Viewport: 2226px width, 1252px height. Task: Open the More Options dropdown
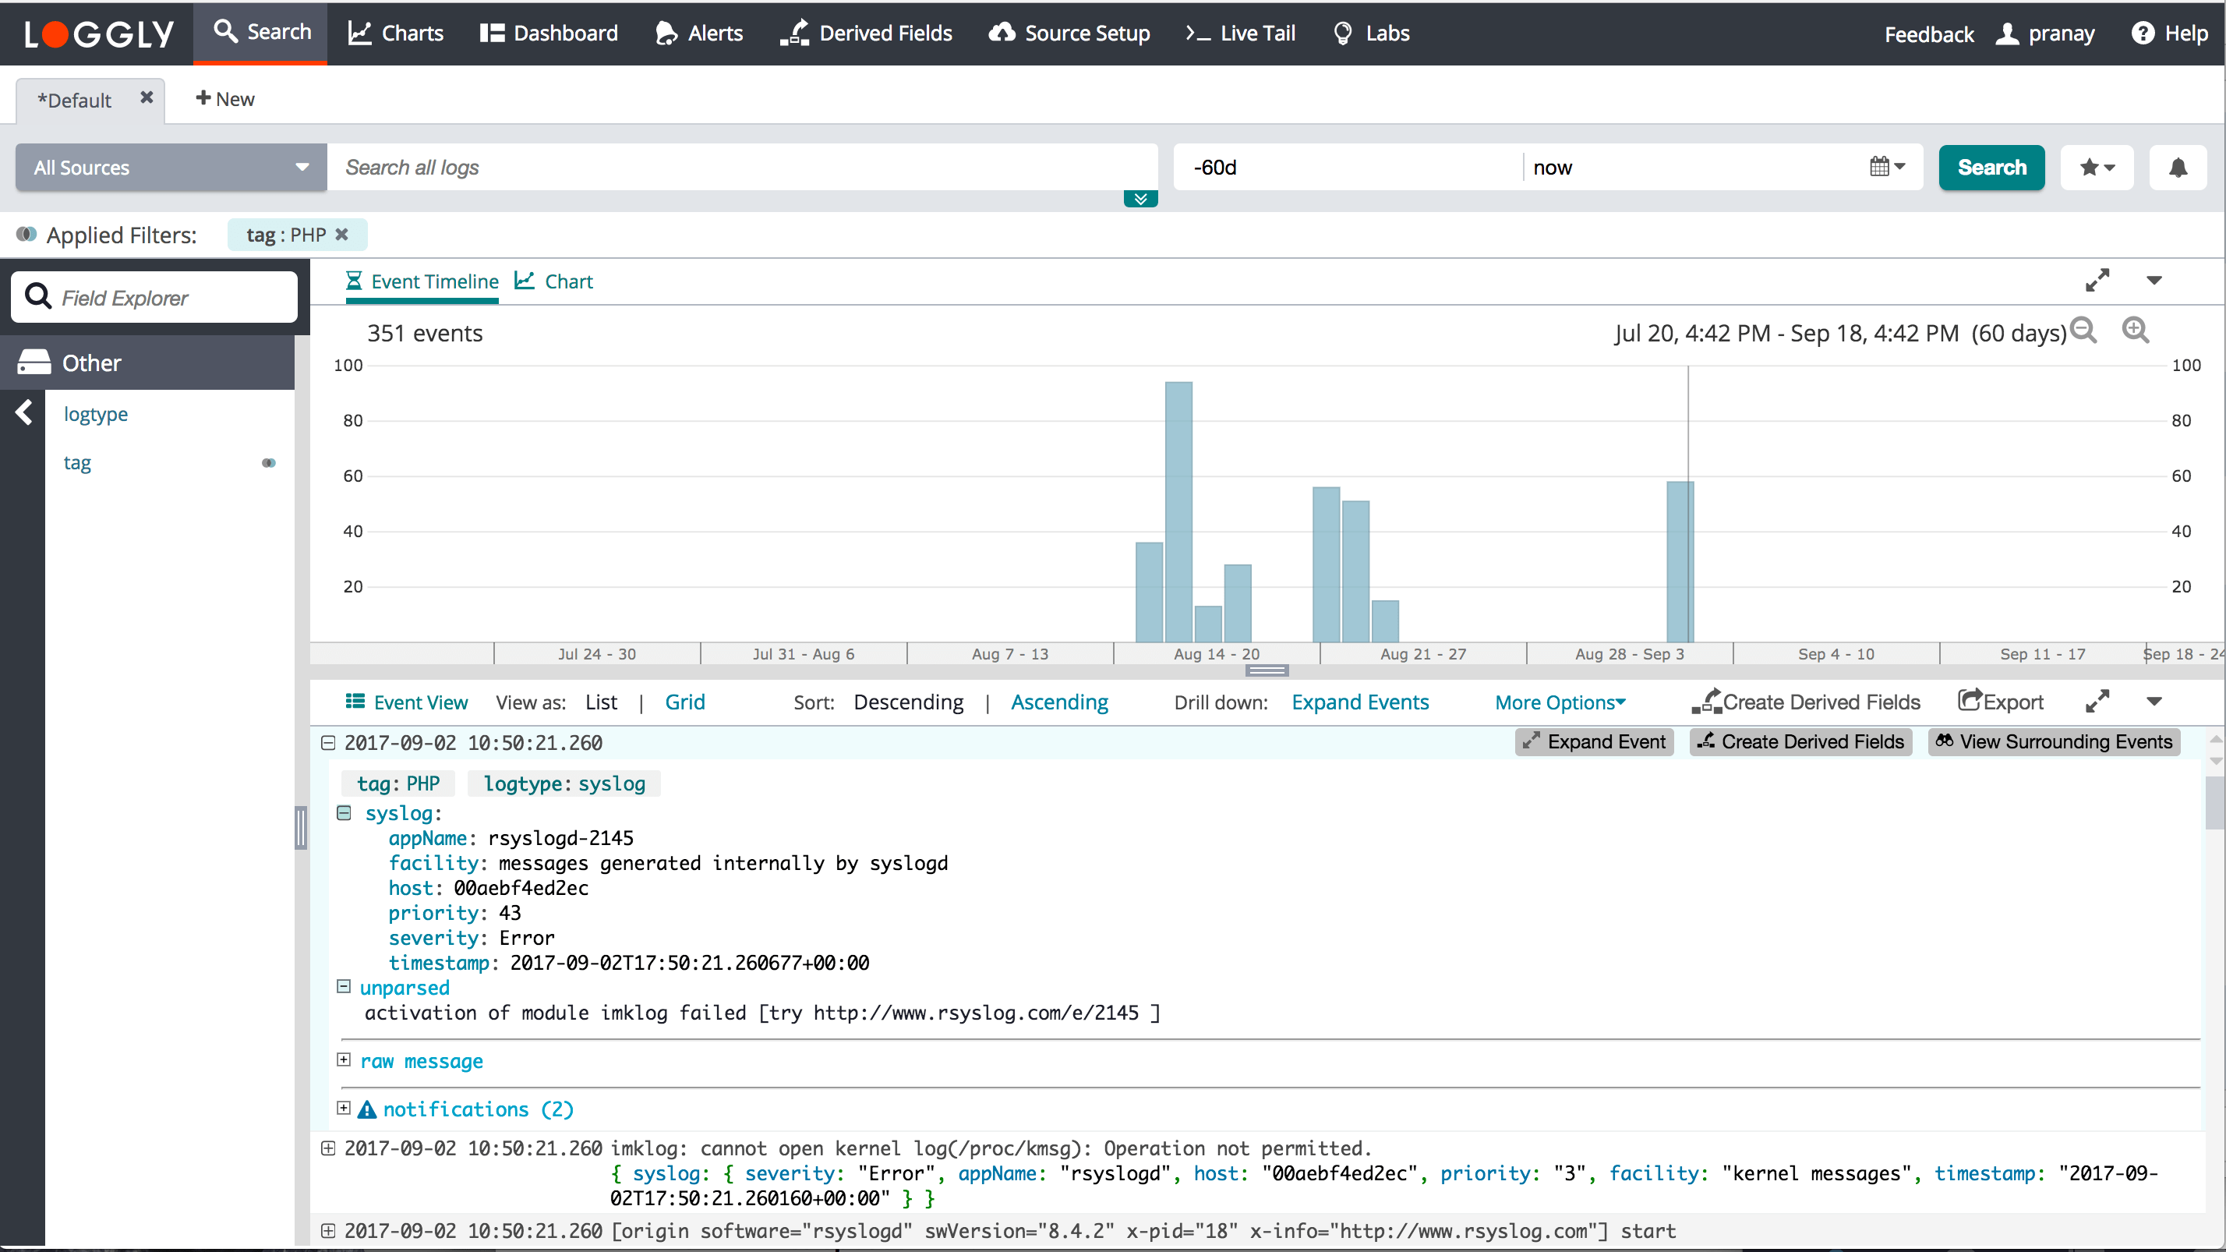pyautogui.click(x=1560, y=702)
